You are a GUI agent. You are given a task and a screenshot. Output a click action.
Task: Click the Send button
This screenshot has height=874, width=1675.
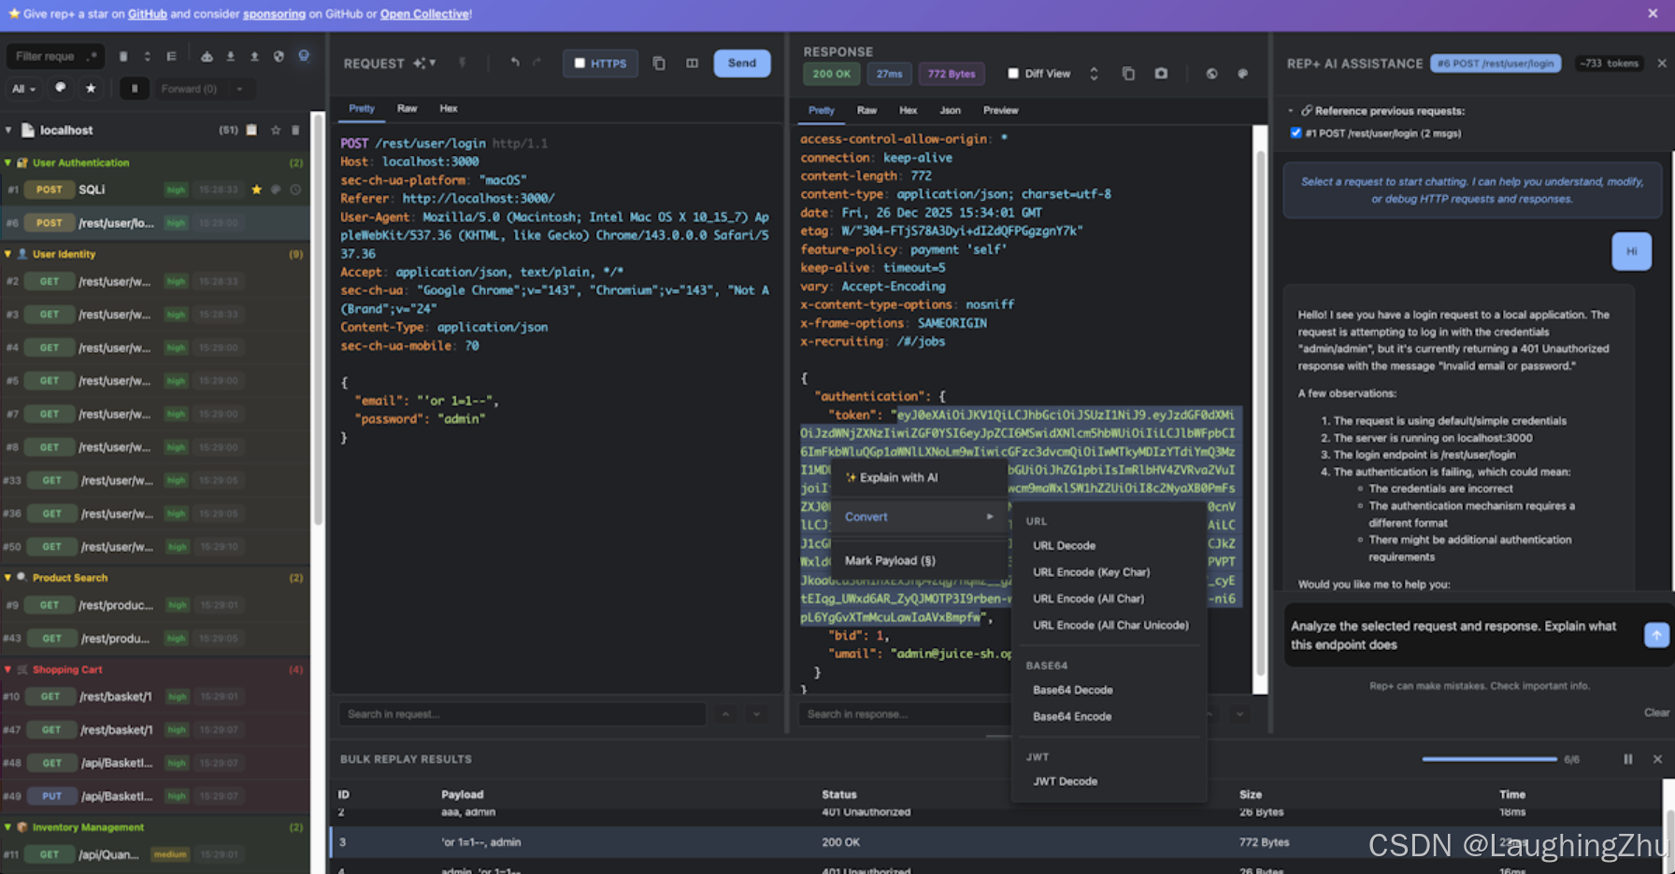click(742, 63)
